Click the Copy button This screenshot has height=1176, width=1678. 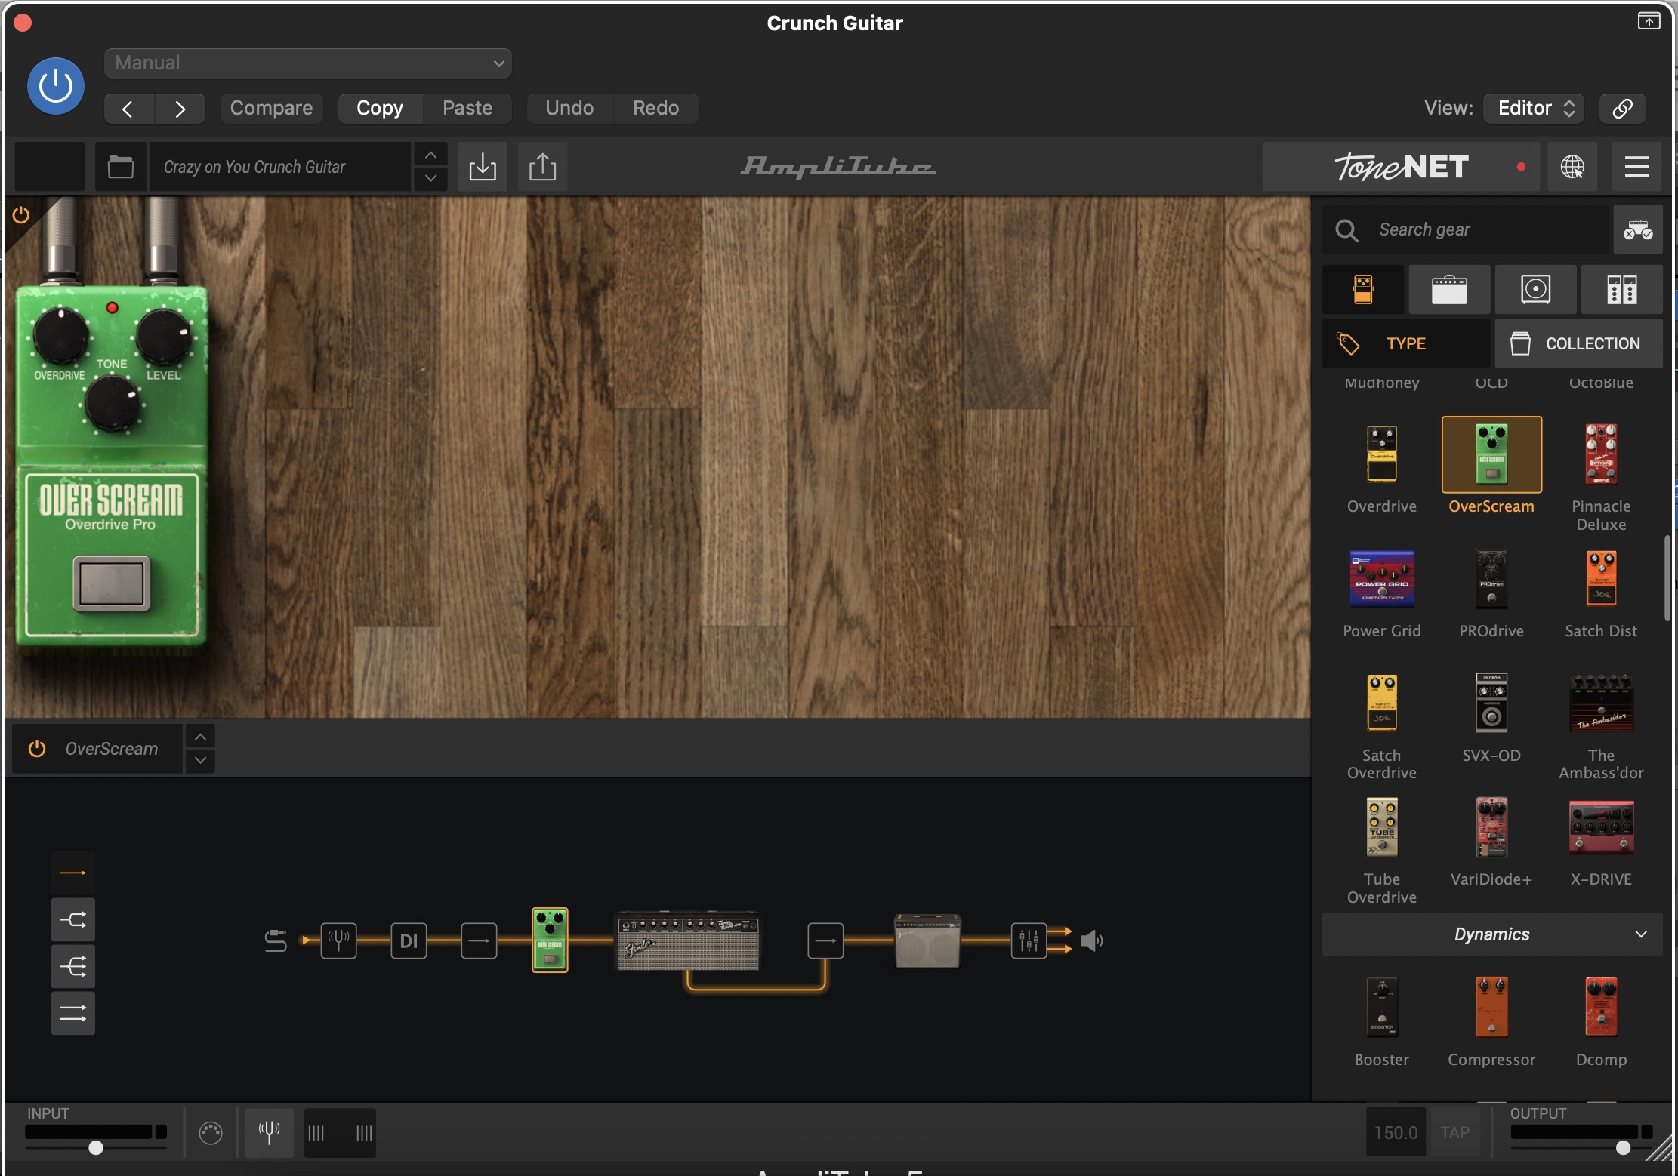[380, 108]
